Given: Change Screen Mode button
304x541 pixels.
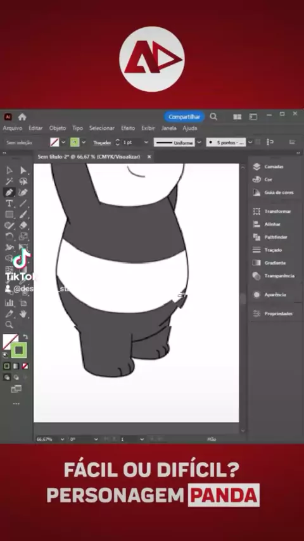Looking at the screenshot, I should [16, 389].
